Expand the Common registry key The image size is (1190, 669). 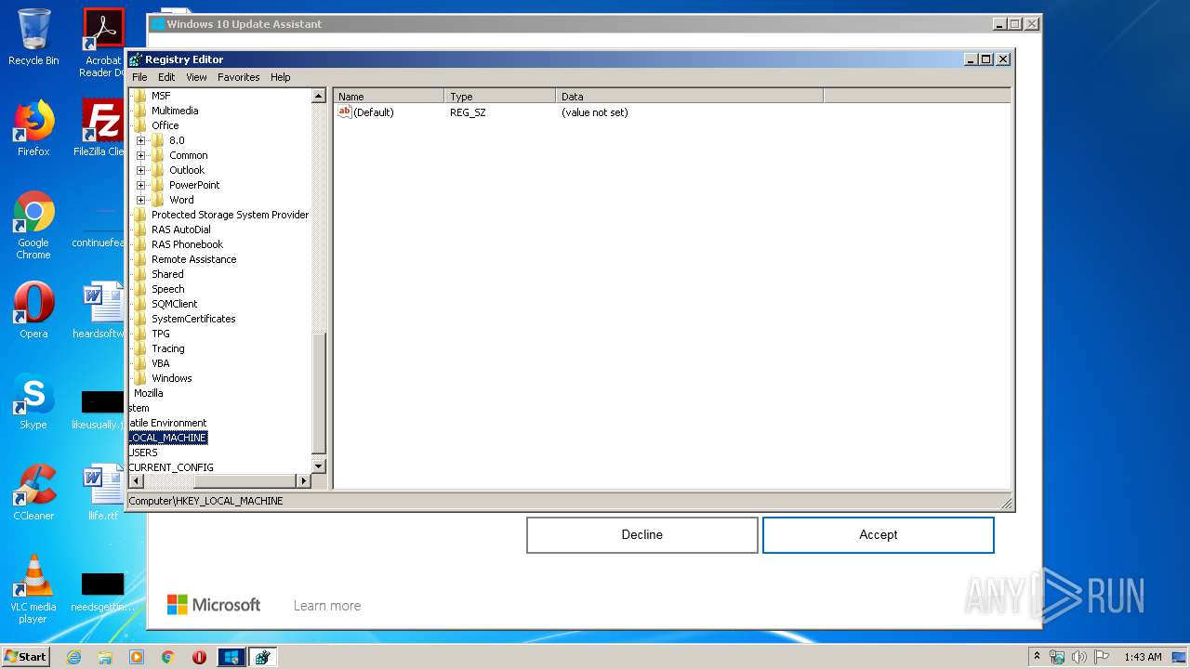pyautogui.click(x=141, y=155)
